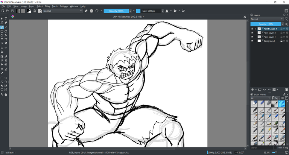
Task: Select the Ellipse shape tool
Action: (6, 32)
